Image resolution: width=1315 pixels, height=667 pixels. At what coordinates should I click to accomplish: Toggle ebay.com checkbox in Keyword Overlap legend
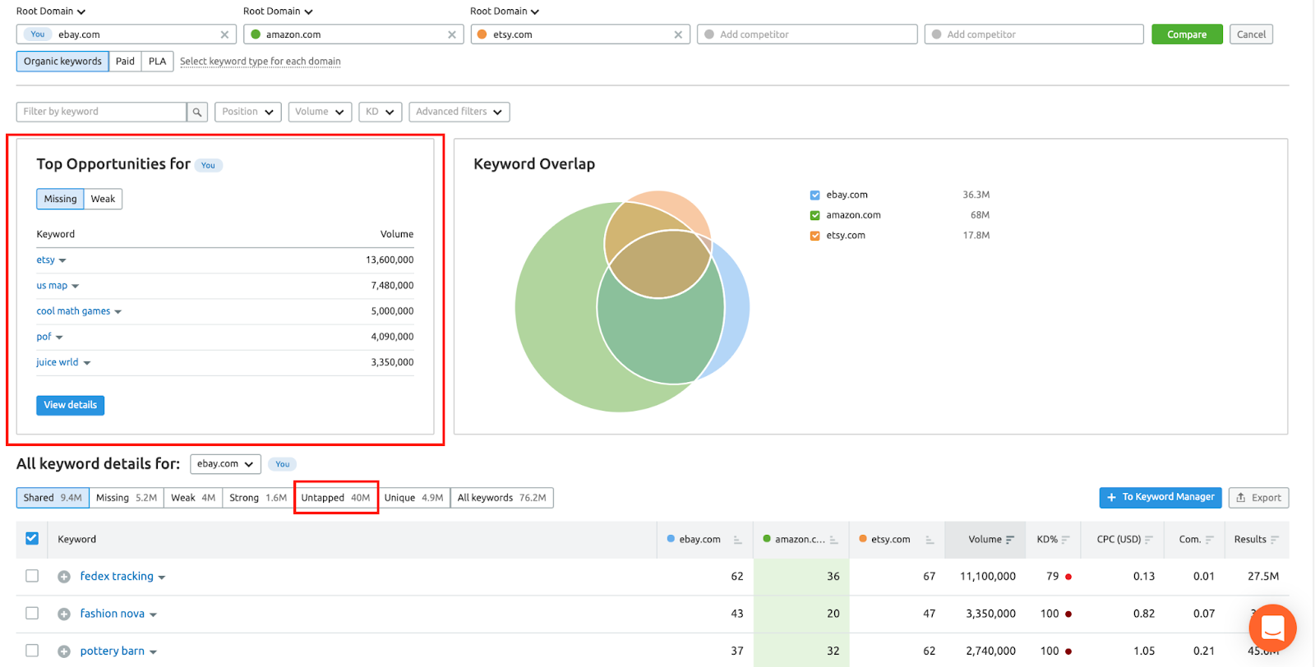815,195
